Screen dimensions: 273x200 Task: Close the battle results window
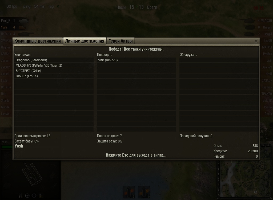(x=256, y=41)
